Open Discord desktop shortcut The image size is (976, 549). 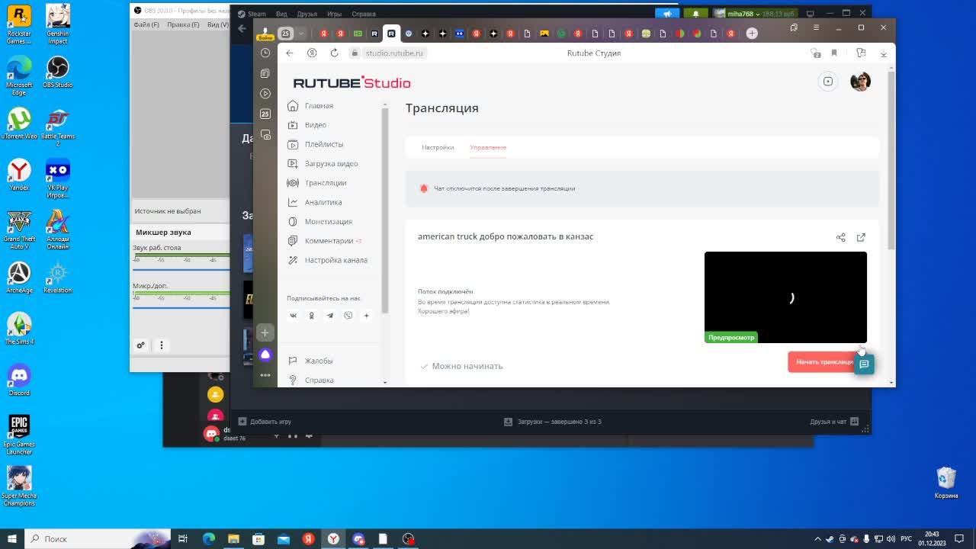19,380
